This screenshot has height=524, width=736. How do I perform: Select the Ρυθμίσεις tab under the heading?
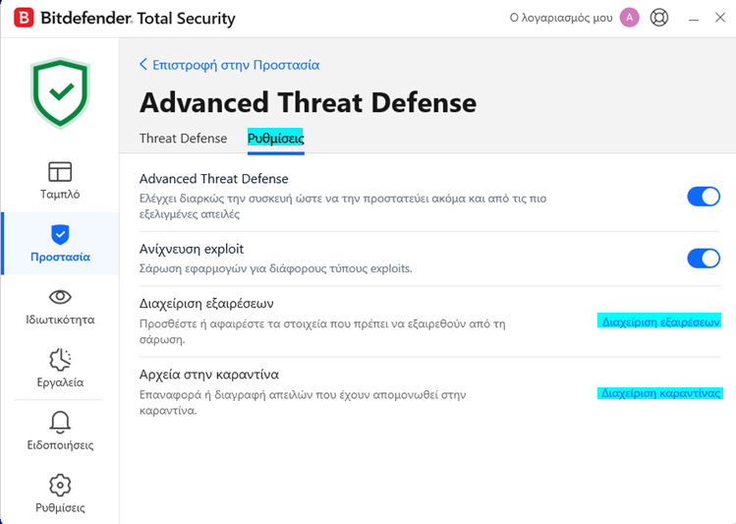(276, 139)
